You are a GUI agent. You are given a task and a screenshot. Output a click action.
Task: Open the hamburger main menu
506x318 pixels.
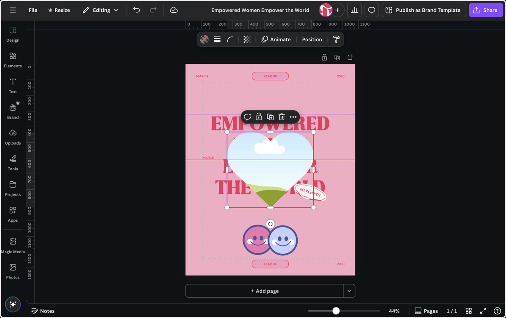13,10
